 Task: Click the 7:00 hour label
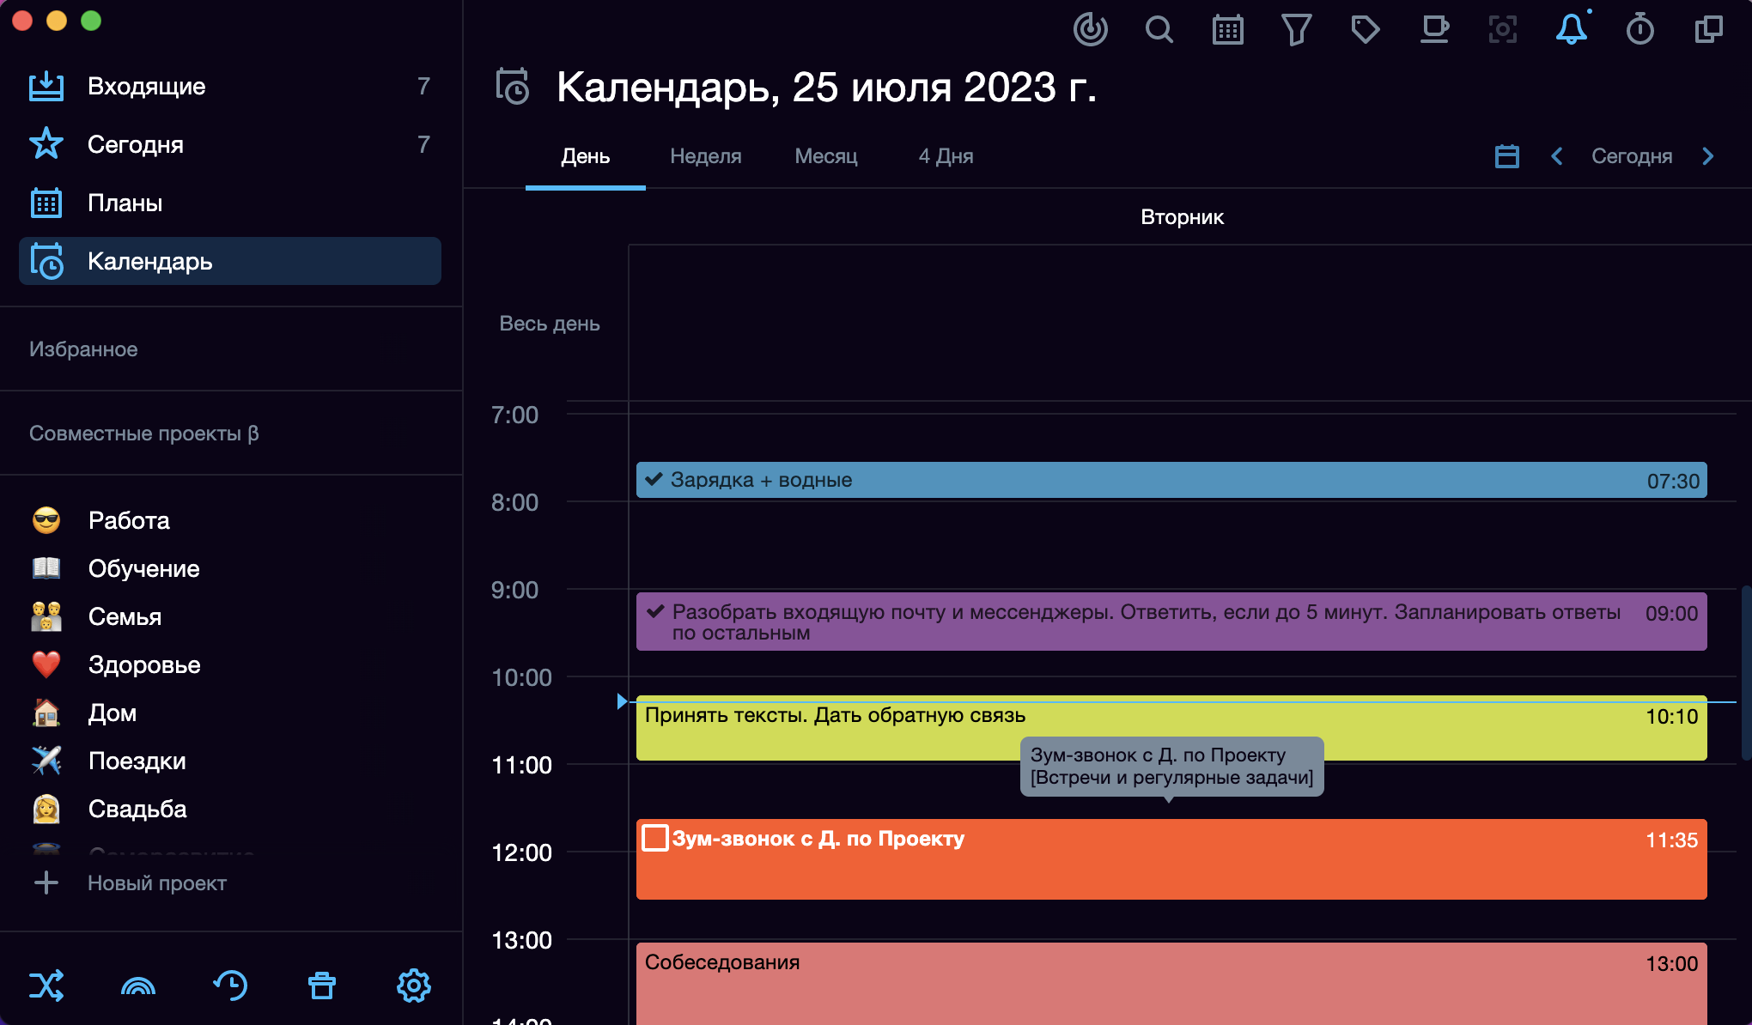point(514,415)
